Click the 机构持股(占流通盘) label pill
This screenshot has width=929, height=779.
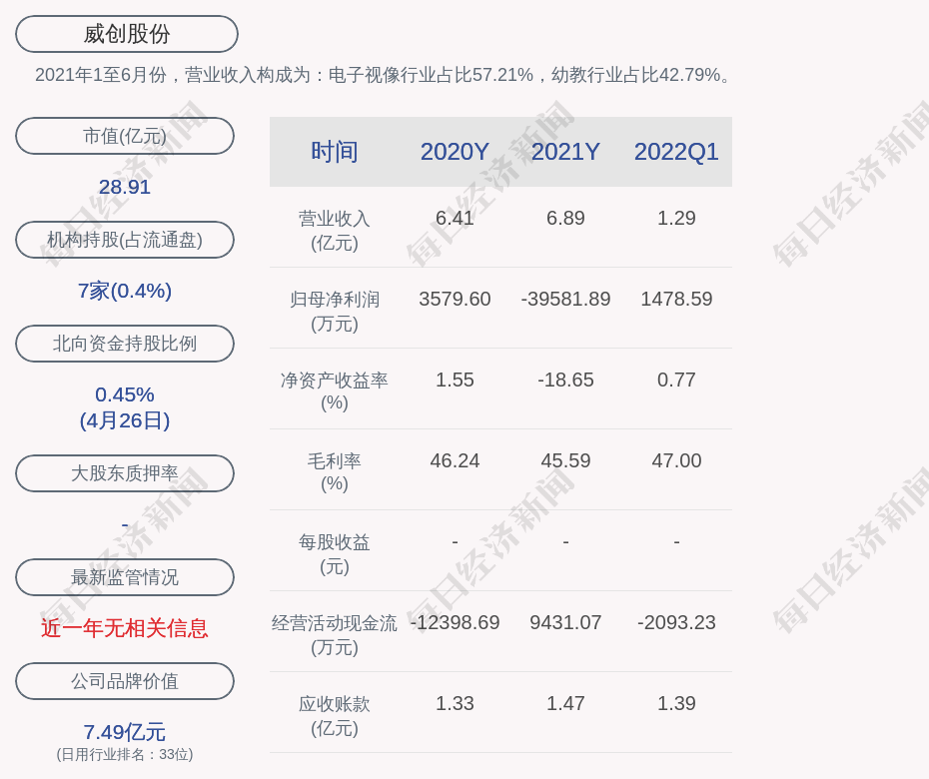coord(125,240)
